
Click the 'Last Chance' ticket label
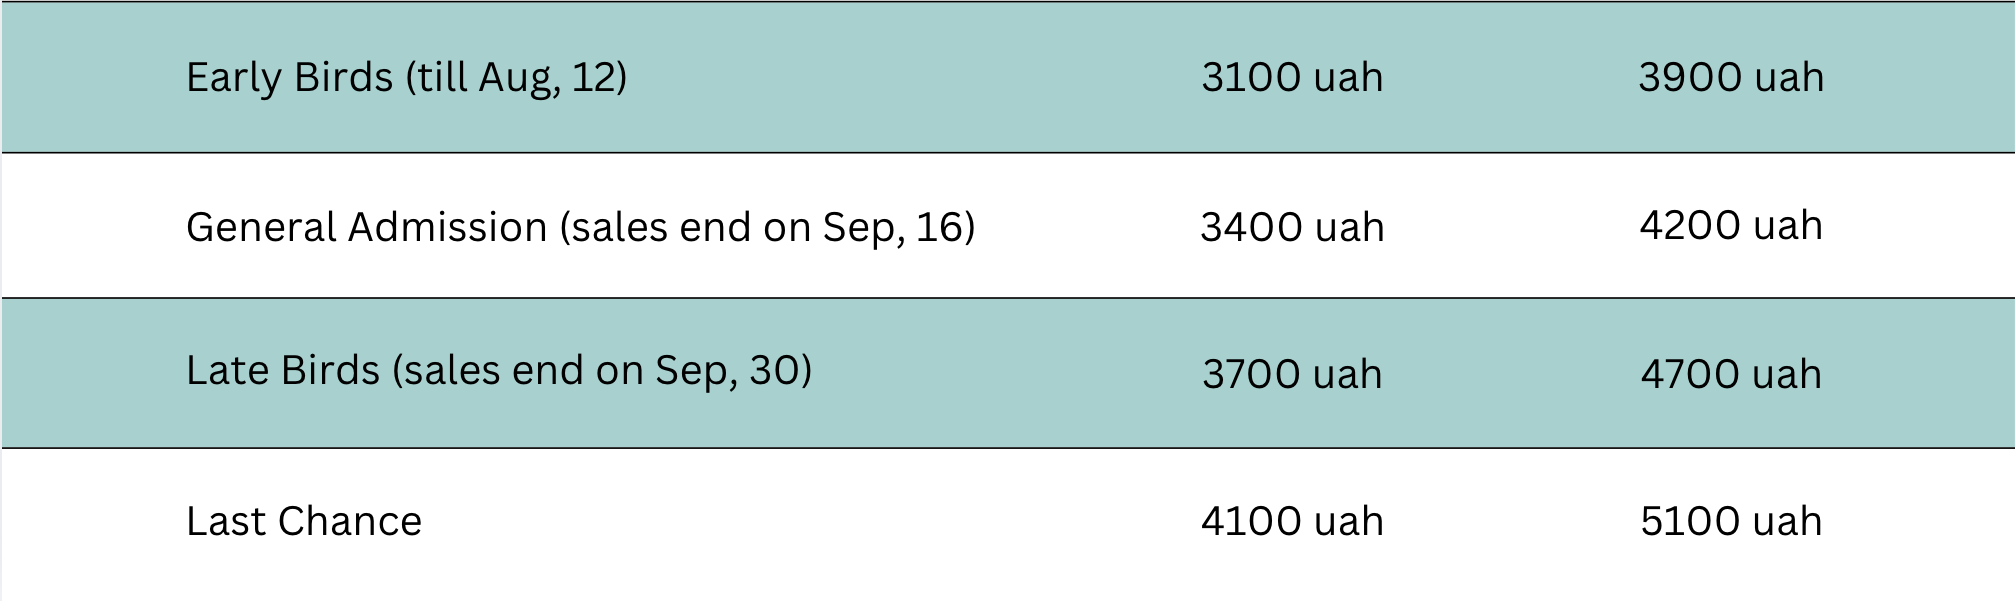(x=304, y=522)
